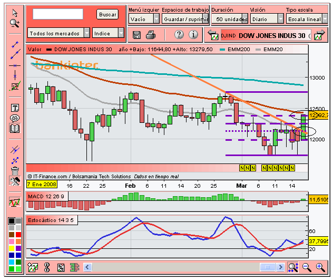The height and width of the screenshot is (280, 333).
Task: Select the horizontal line drawing tool
Action: [x=15, y=65]
